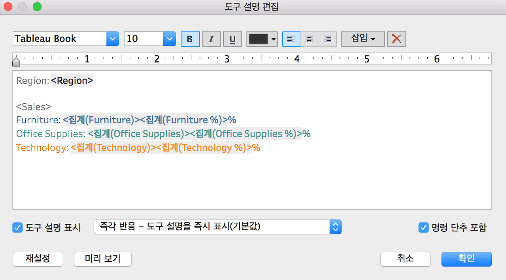506x280 pixels.
Task: Toggle Underline formatting button
Action: [x=232, y=39]
